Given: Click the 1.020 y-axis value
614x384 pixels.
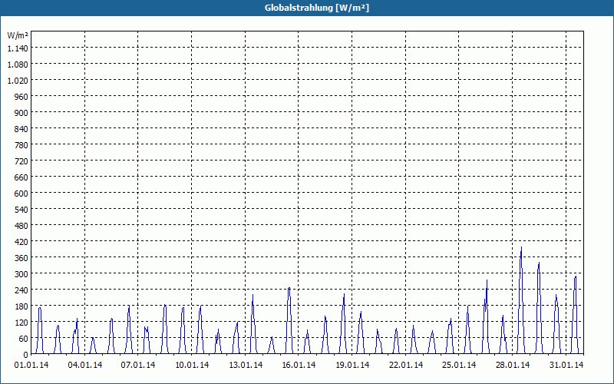Looking at the screenshot, I should tap(18, 81).
